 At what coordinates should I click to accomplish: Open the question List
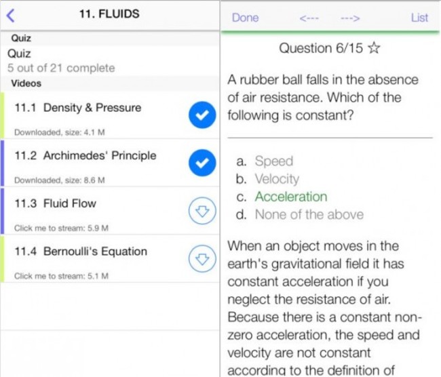(419, 18)
